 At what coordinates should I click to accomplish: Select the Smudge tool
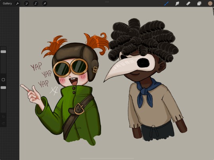pos(177,4)
